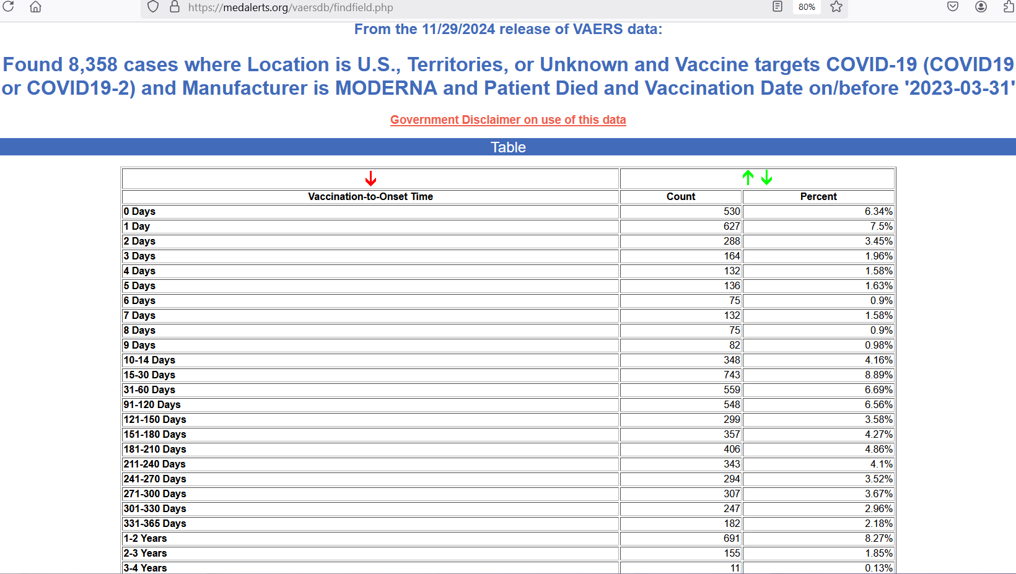The width and height of the screenshot is (1016, 574).
Task: Select count 357 in 151-180 Days row
Action: click(732, 434)
